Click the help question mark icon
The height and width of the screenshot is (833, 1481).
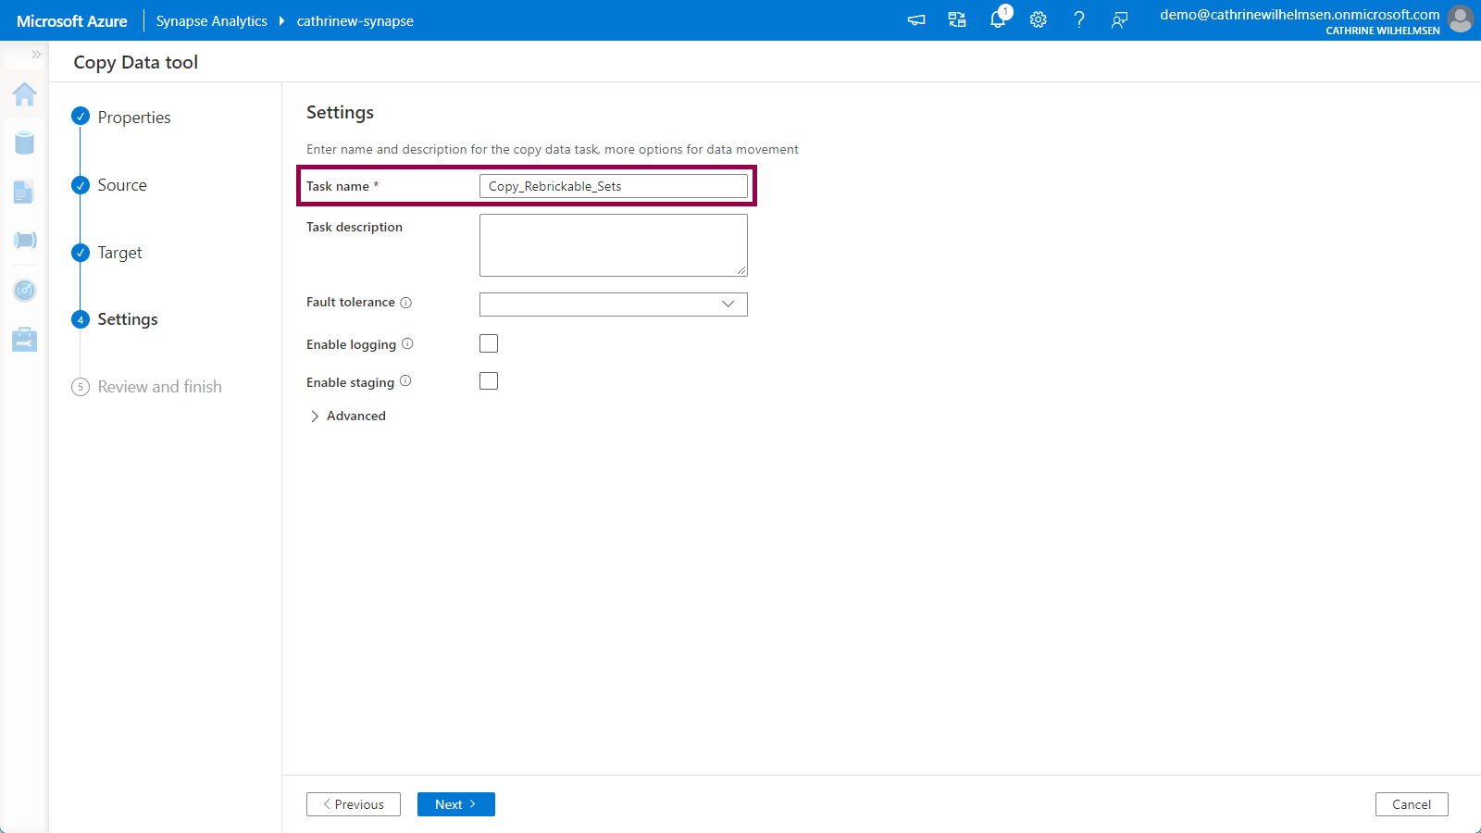coord(1079,19)
